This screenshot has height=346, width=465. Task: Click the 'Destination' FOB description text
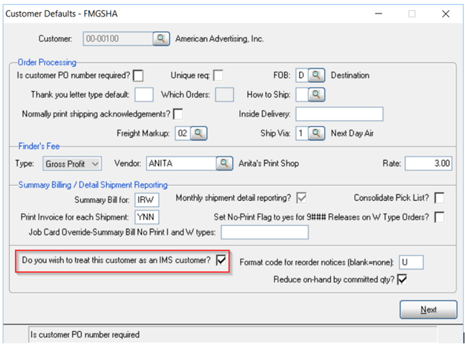(350, 75)
